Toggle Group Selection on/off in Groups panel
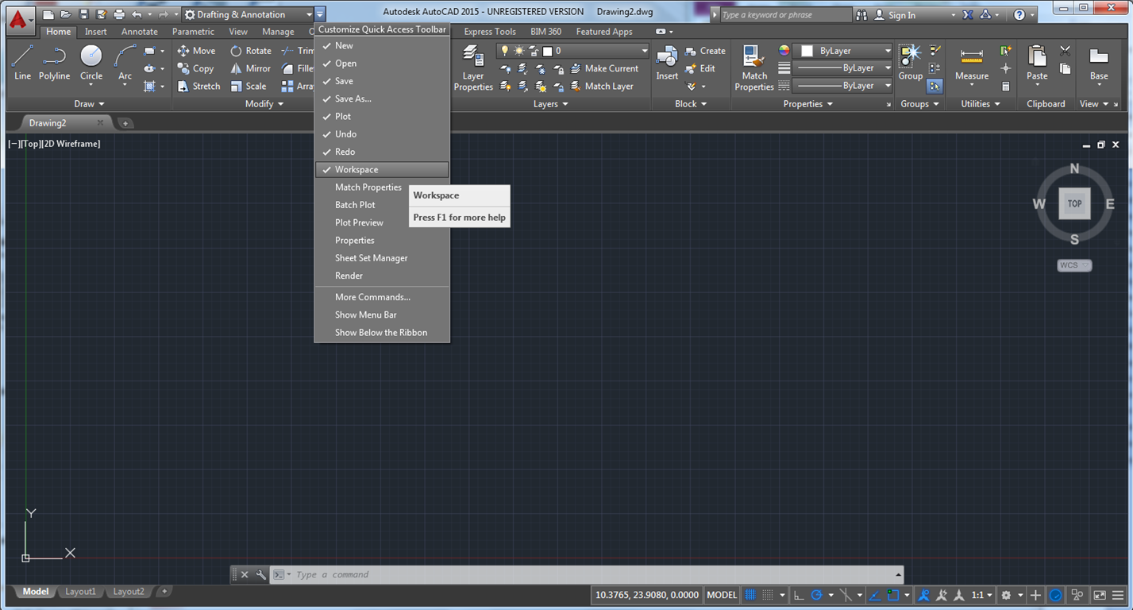 935,86
